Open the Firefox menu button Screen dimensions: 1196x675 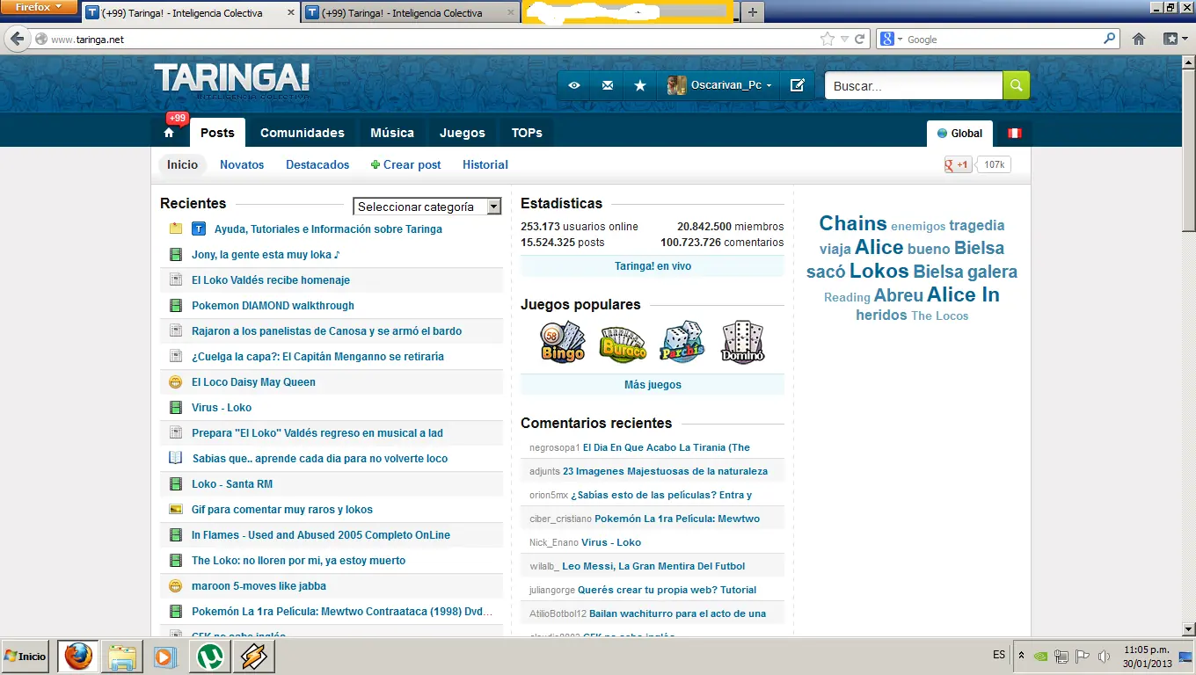[x=38, y=7]
